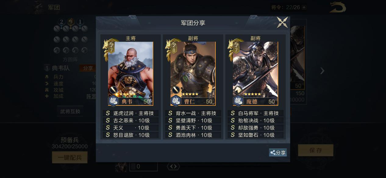
Task: Click weapon troop icon on 曹仁 card
Action: [x=176, y=90]
